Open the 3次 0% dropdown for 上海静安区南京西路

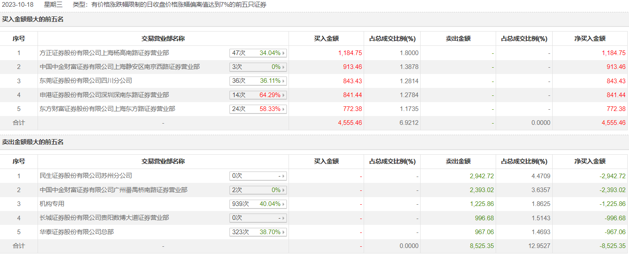[258, 67]
